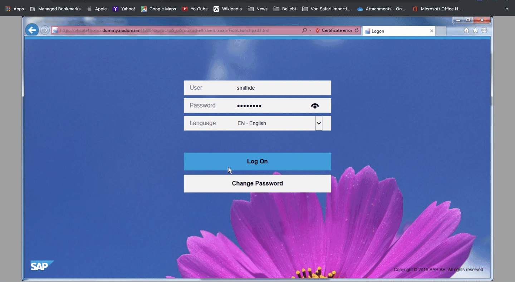Click the SAP logo
515x282 pixels.
[x=41, y=266]
